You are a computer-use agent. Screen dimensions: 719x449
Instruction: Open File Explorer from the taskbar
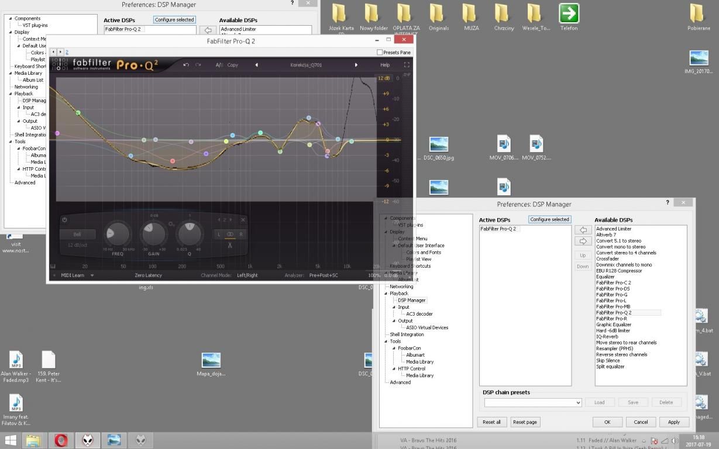[x=34, y=440]
